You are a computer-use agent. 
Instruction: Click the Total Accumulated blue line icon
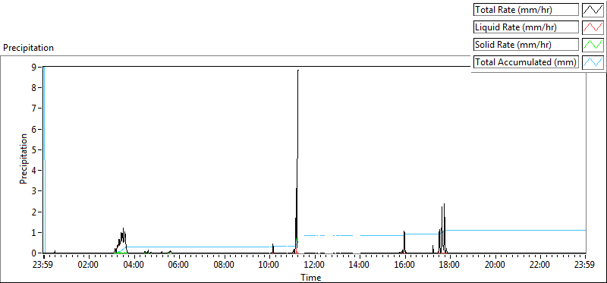(x=593, y=62)
